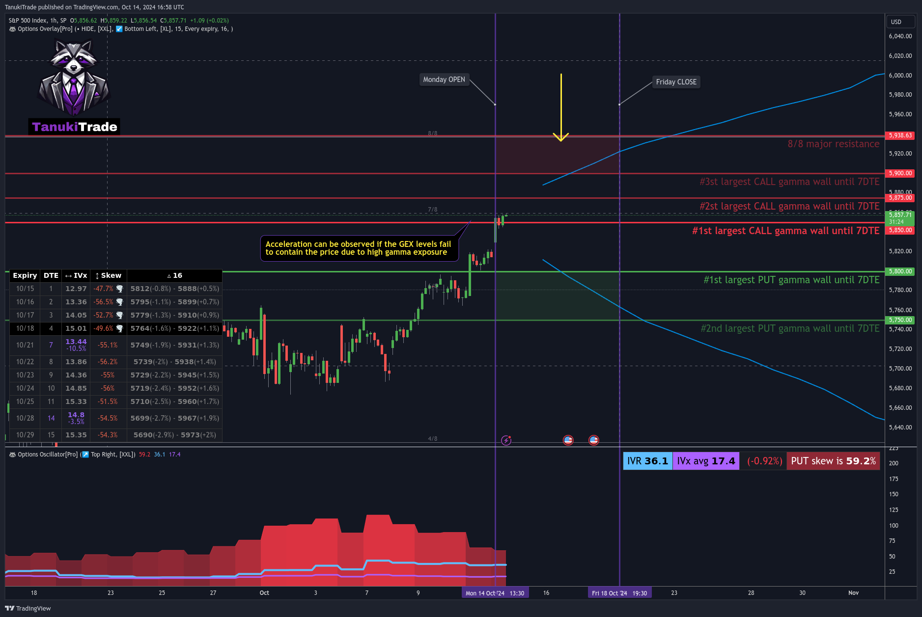Click the 8/8 major resistance label
This screenshot has height=617, width=922.
click(833, 144)
